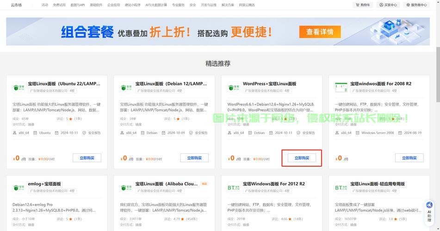Click the 安全报告 shield icon on Ubuntu card

[84, 133]
